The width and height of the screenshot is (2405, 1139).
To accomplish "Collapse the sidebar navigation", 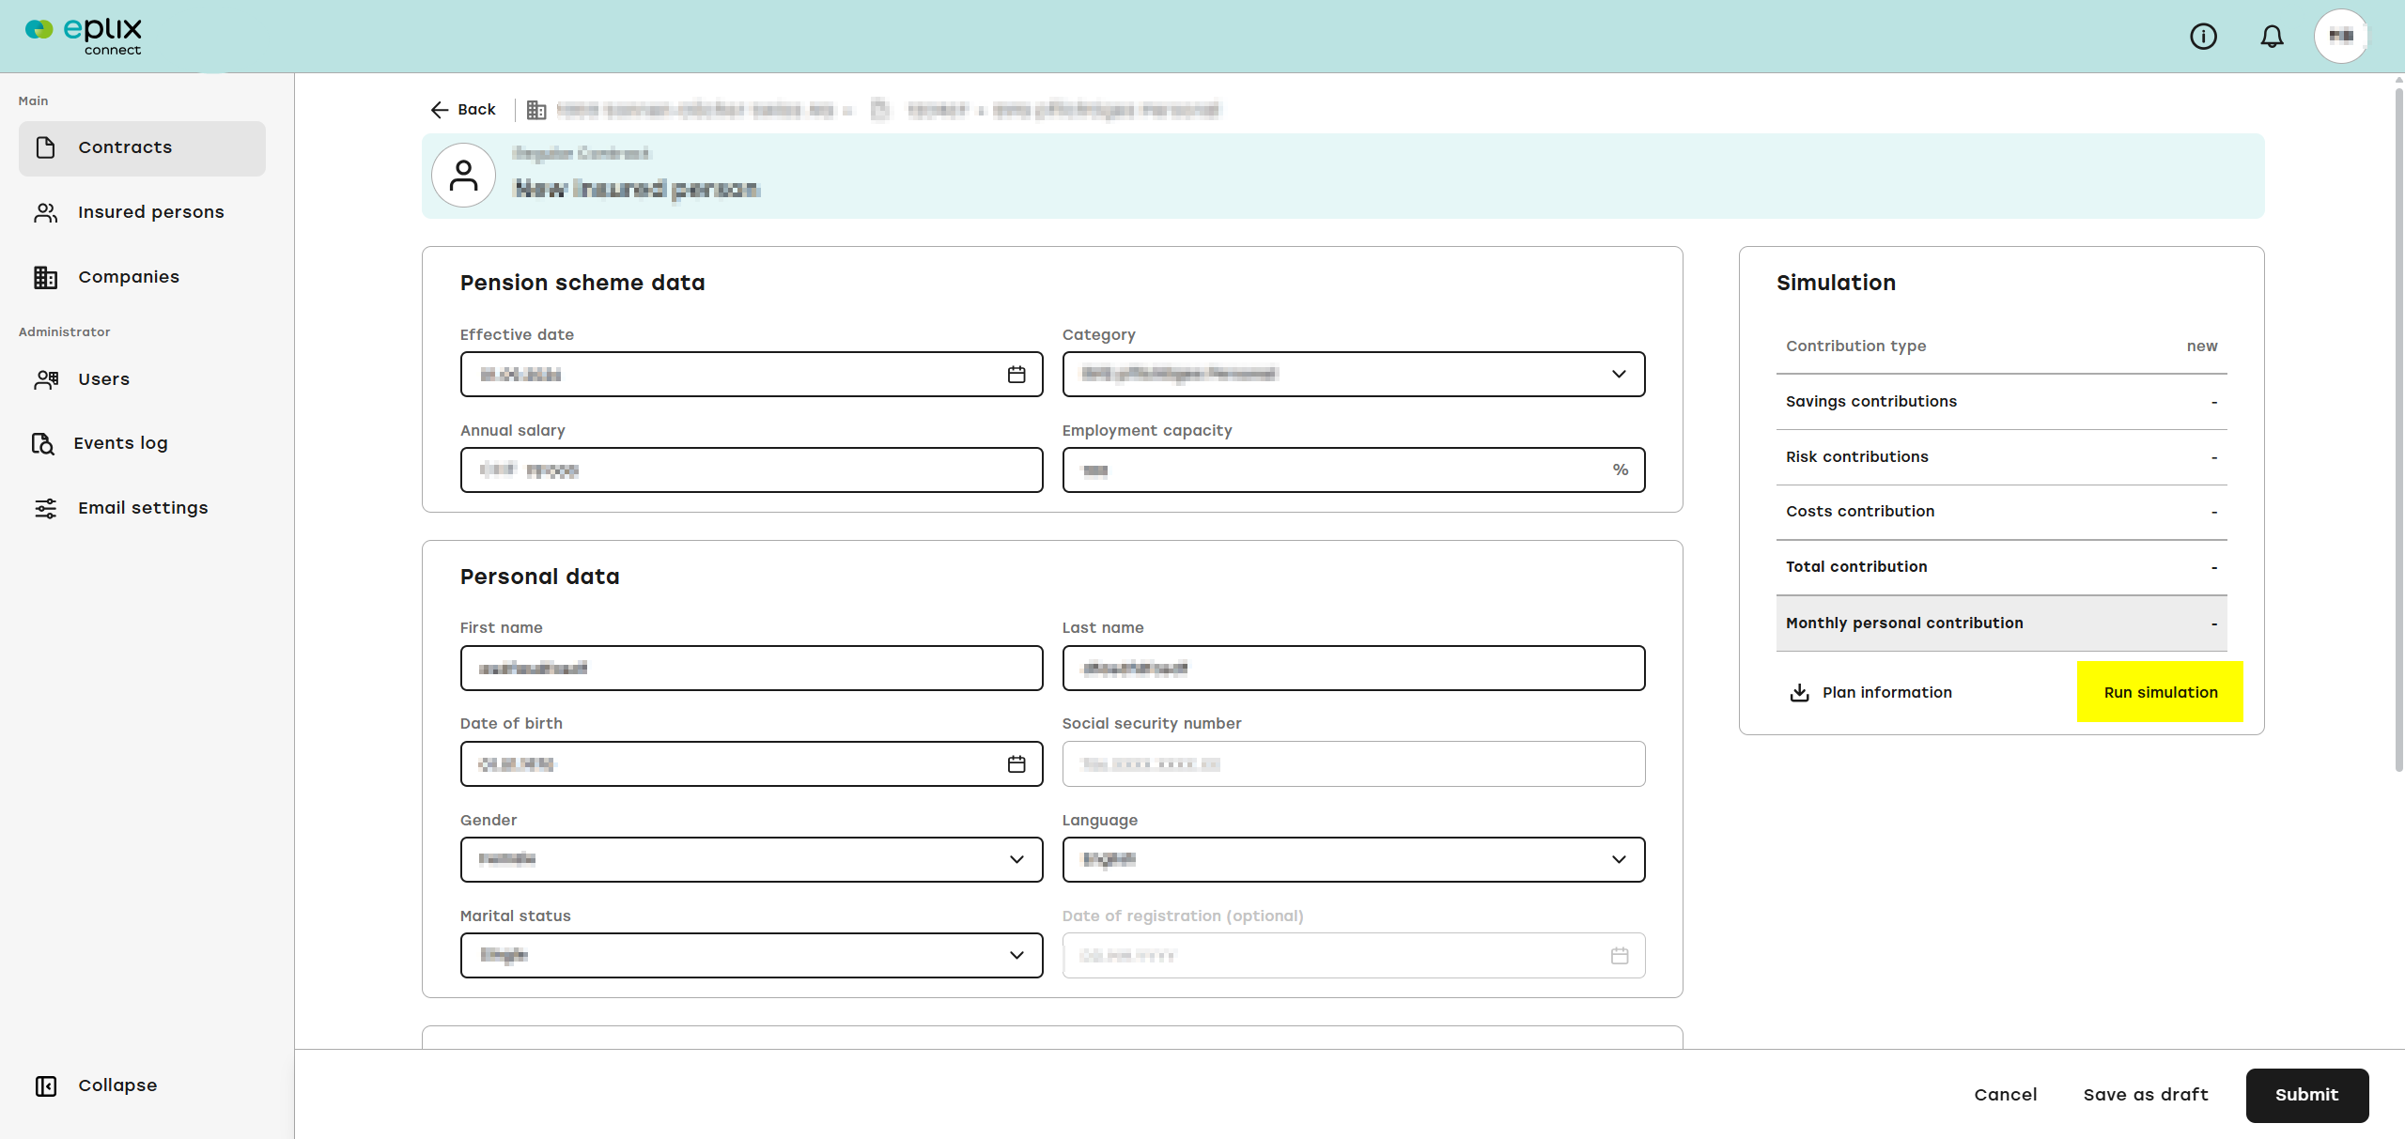I will (x=96, y=1085).
